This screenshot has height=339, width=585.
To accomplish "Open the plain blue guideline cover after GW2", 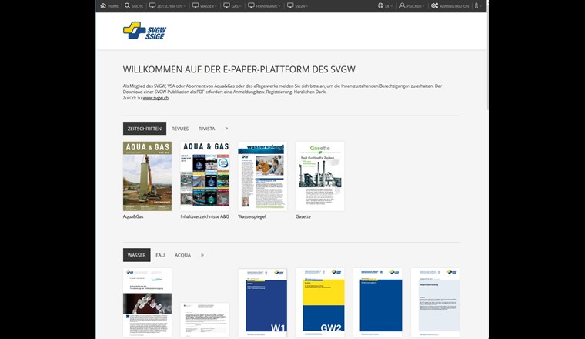I will point(378,303).
